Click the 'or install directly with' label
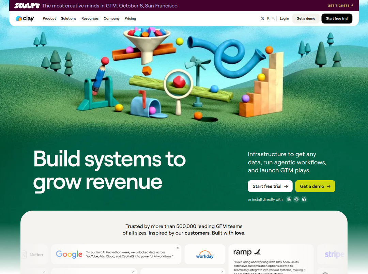The height and width of the screenshot is (274, 368). (265, 199)
